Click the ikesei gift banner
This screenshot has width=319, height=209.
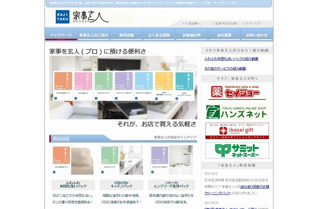pos(237,131)
